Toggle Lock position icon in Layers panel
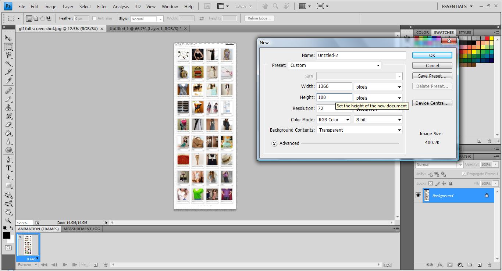Image resolution: width=502 pixels, height=271 pixels. 444,183
